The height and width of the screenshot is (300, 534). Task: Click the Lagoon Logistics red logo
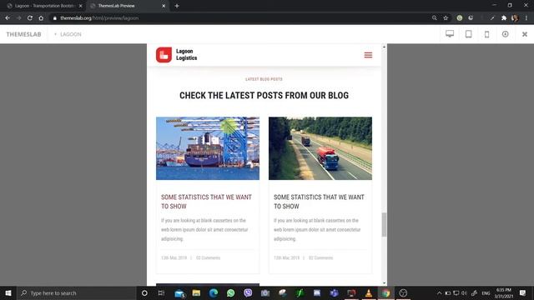[164, 55]
